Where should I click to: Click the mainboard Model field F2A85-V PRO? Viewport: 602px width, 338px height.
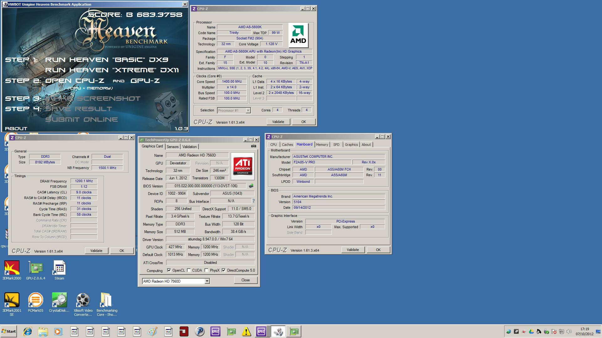[x=322, y=162]
